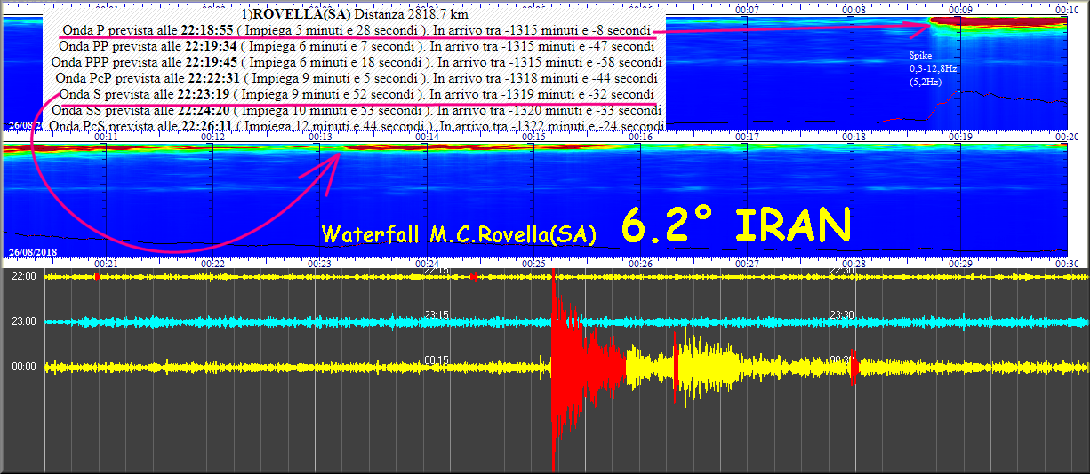
Task: Click the 00:16 waterfall time label
Action: click(641, 138)
